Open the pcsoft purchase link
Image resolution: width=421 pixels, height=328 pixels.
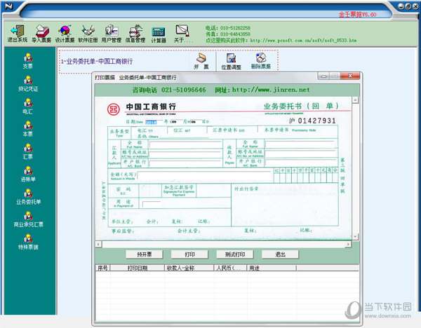[x=303, y=41]
